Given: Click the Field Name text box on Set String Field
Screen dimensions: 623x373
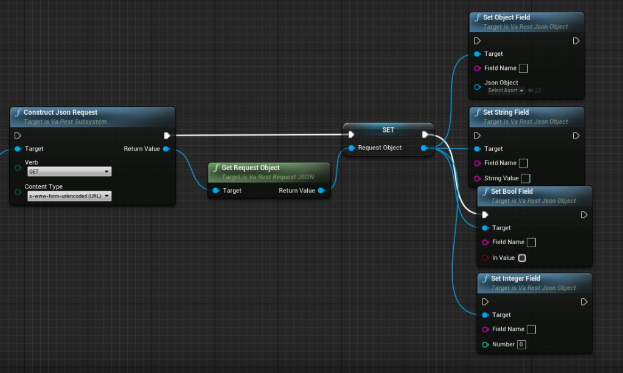Looking at the screenshot, I should tap(524, 163).
